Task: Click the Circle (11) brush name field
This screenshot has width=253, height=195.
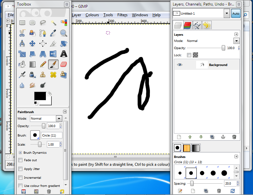Action: coord(51,135)
